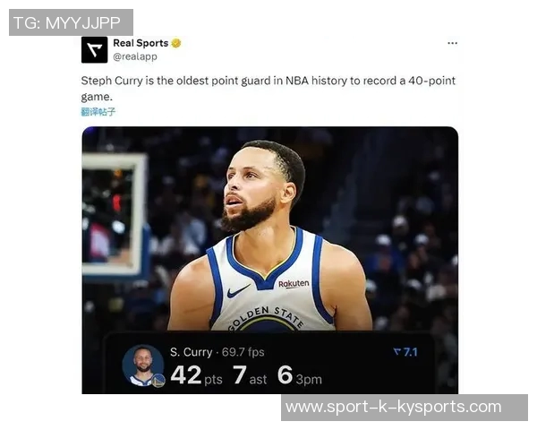Click the S. Curry 69.7 fps label

(217, 352)
